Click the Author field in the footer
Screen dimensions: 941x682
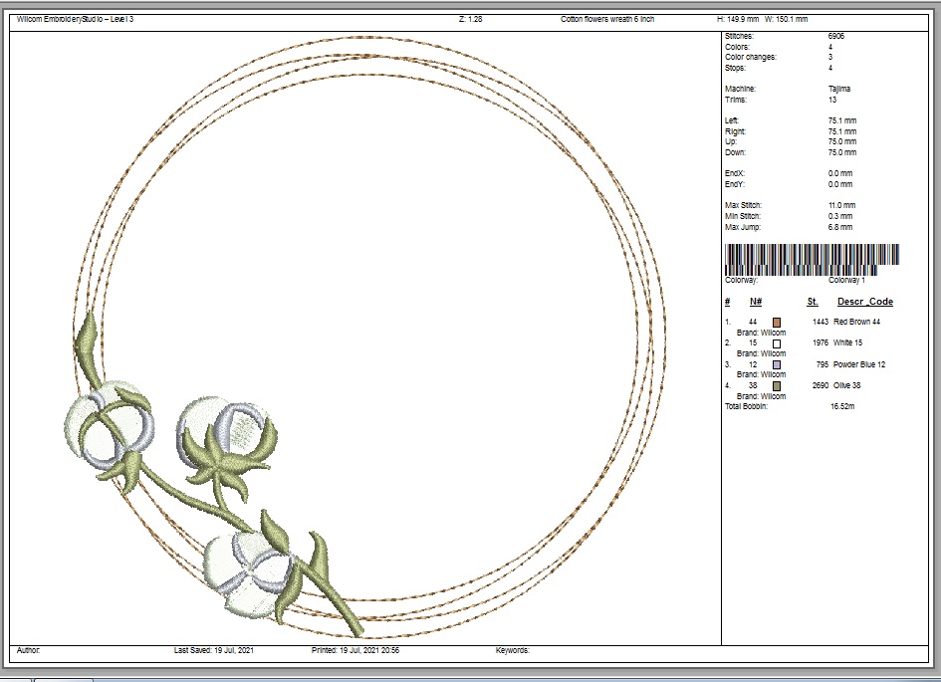[29, 650]
